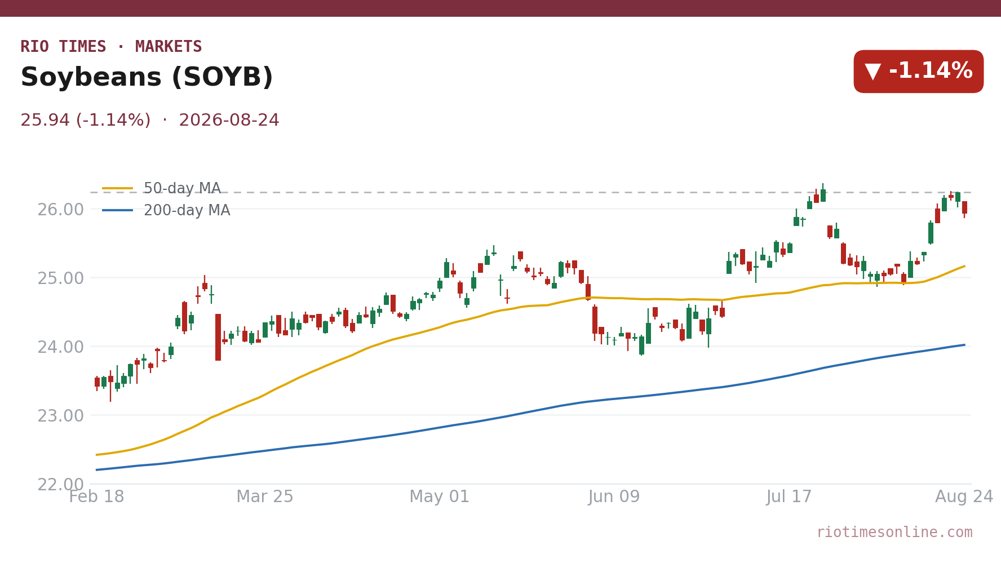This screenshot has height=563, width=1001.
Task: Click the -1.14% change badge
Action: point(918,72)
